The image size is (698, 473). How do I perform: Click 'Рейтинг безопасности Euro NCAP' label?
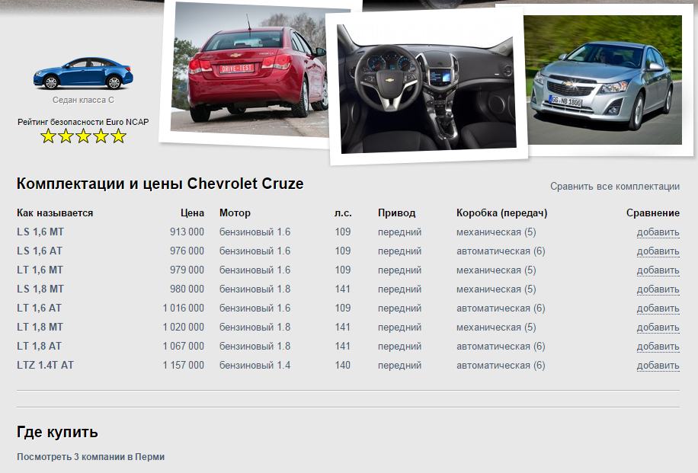click(83, 122)
